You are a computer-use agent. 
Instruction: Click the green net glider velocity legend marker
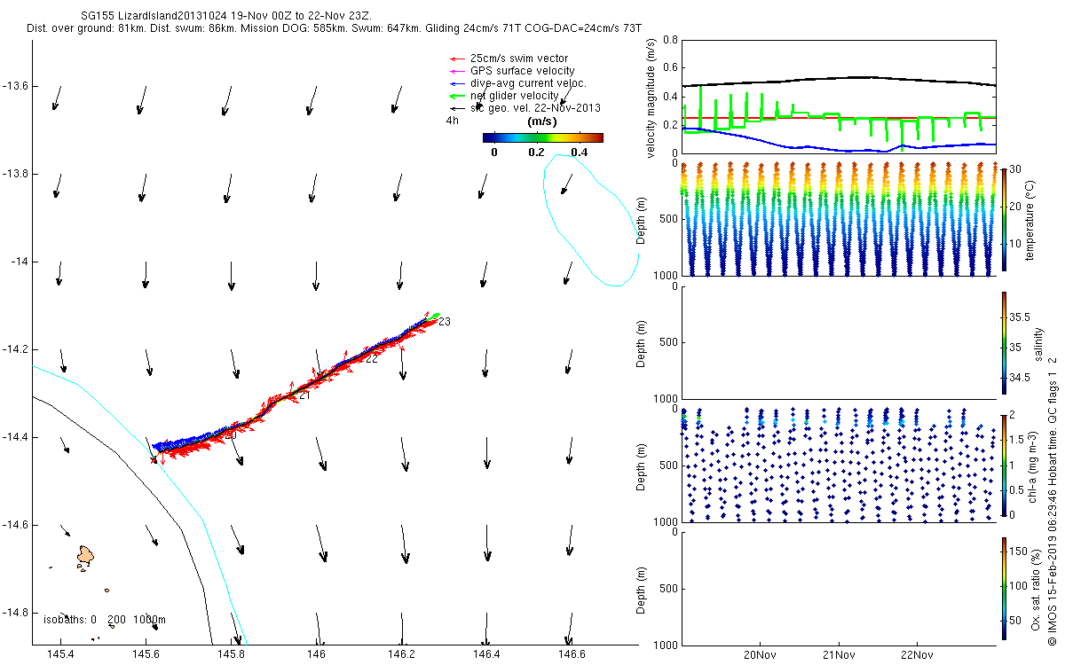click(x=455, y=96)
